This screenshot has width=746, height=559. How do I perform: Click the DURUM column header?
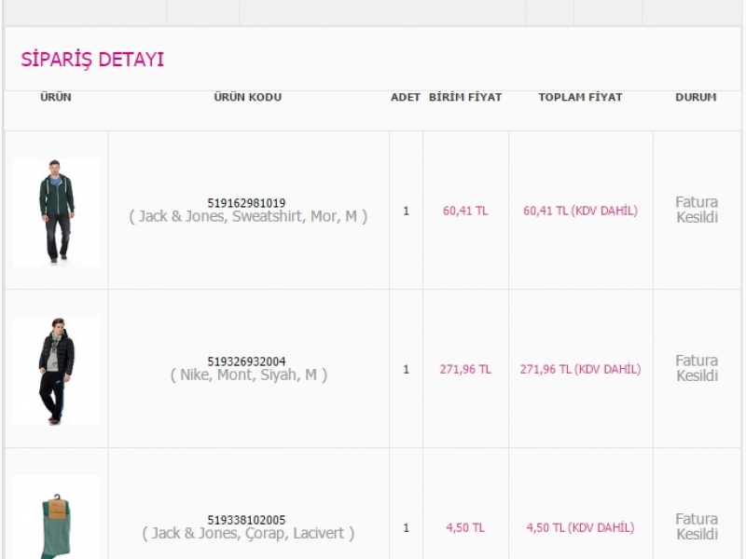tap(696, 97)
